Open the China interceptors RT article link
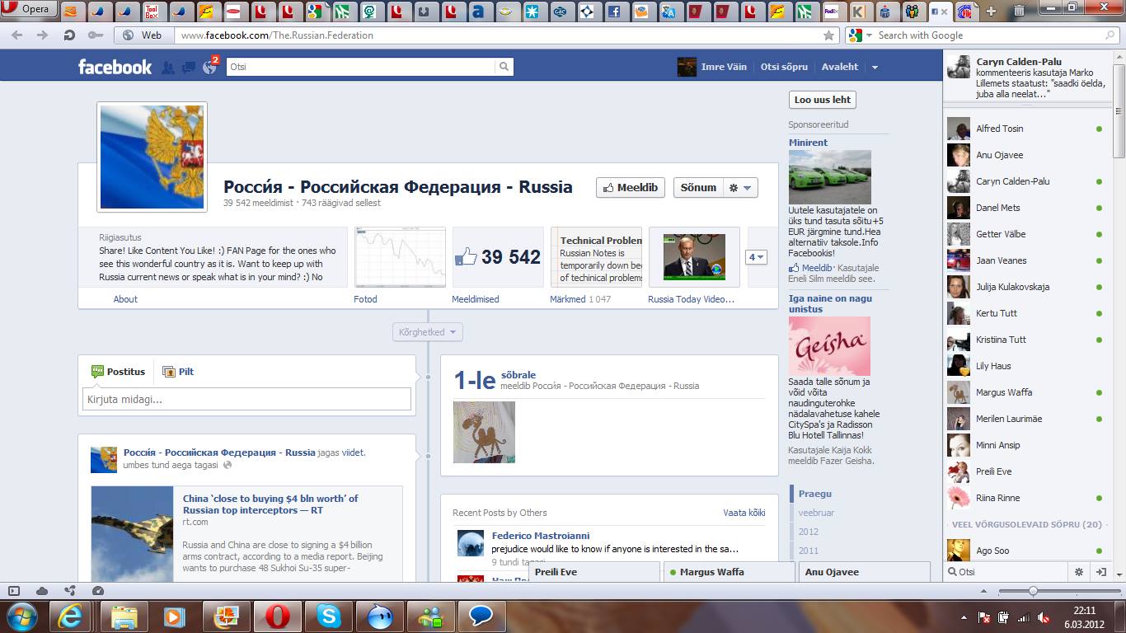This screenshot has width=1126, height=633. click(270, 504)
